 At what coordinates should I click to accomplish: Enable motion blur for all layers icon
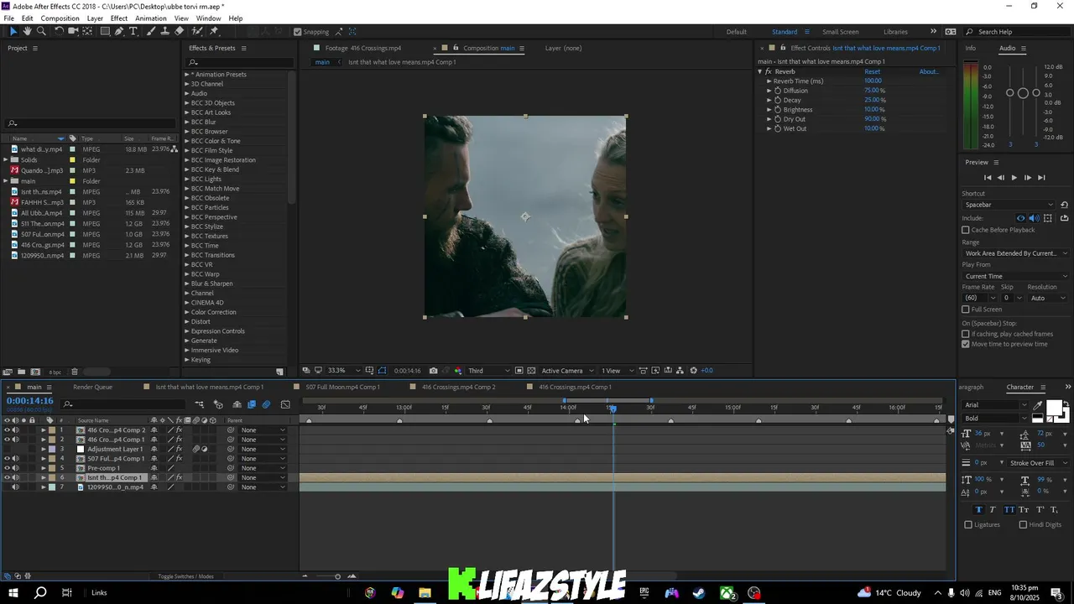266,404
